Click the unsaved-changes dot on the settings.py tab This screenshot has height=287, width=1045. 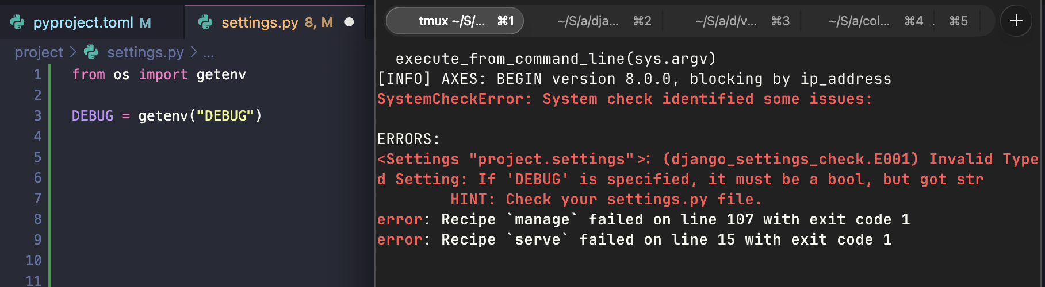click(x=349, y=22)
